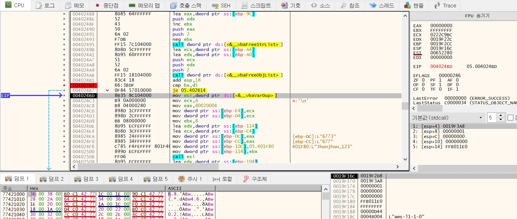
Task: Open the CPU tab icon
Action: pyautogui.click(x=8, y=5)
